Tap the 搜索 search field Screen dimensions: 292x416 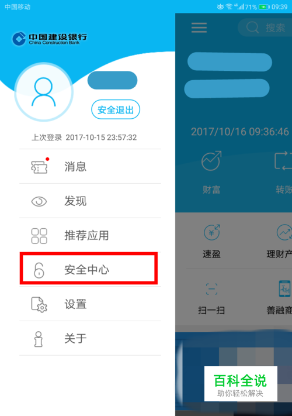click(265, 27)
